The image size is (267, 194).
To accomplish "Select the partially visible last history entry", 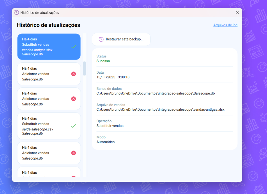I will [44, 172].
